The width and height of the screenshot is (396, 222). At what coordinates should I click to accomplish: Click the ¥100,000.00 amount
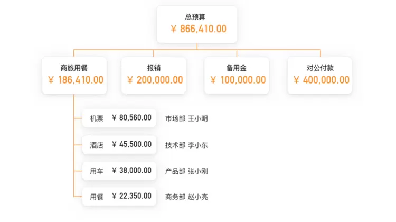(238, 80)
